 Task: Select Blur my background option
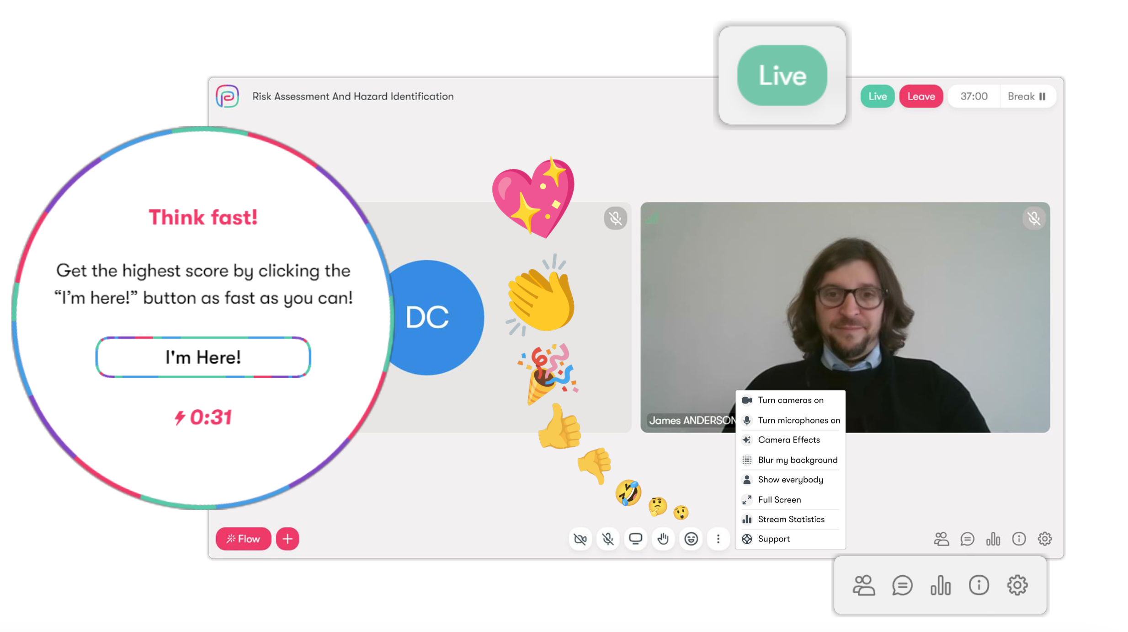tap(797, 460)
